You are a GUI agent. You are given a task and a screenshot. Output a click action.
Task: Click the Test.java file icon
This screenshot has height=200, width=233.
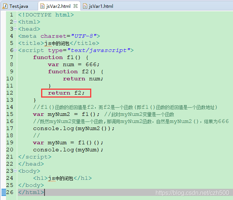pos(5,6)
